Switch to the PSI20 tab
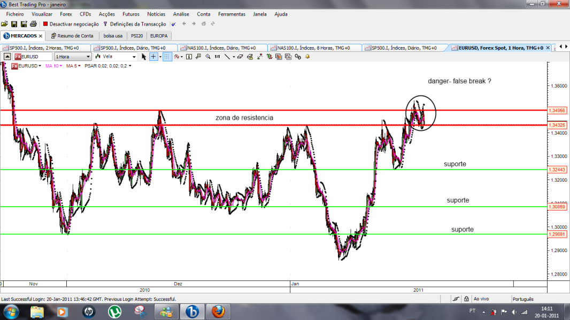 (137, 36)
